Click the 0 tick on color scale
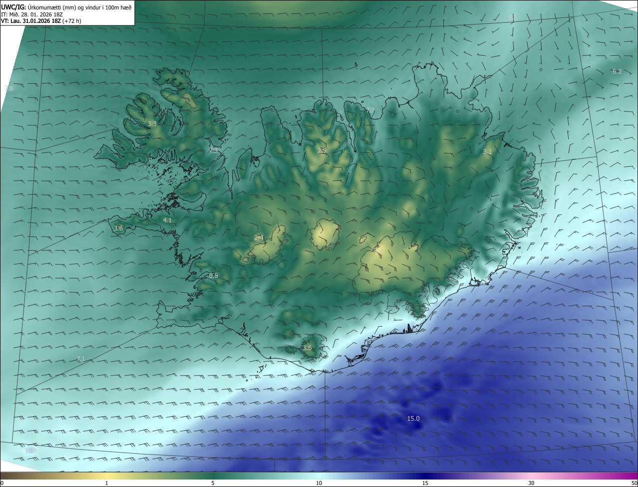Viewport: 638px width, 487px height. pyautogui.click(x=2, y=483)
